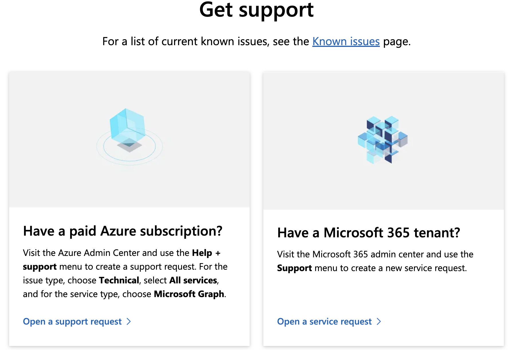Screen dimensions: 513x350
Task: Open a service request
Action: pos(324,321)
